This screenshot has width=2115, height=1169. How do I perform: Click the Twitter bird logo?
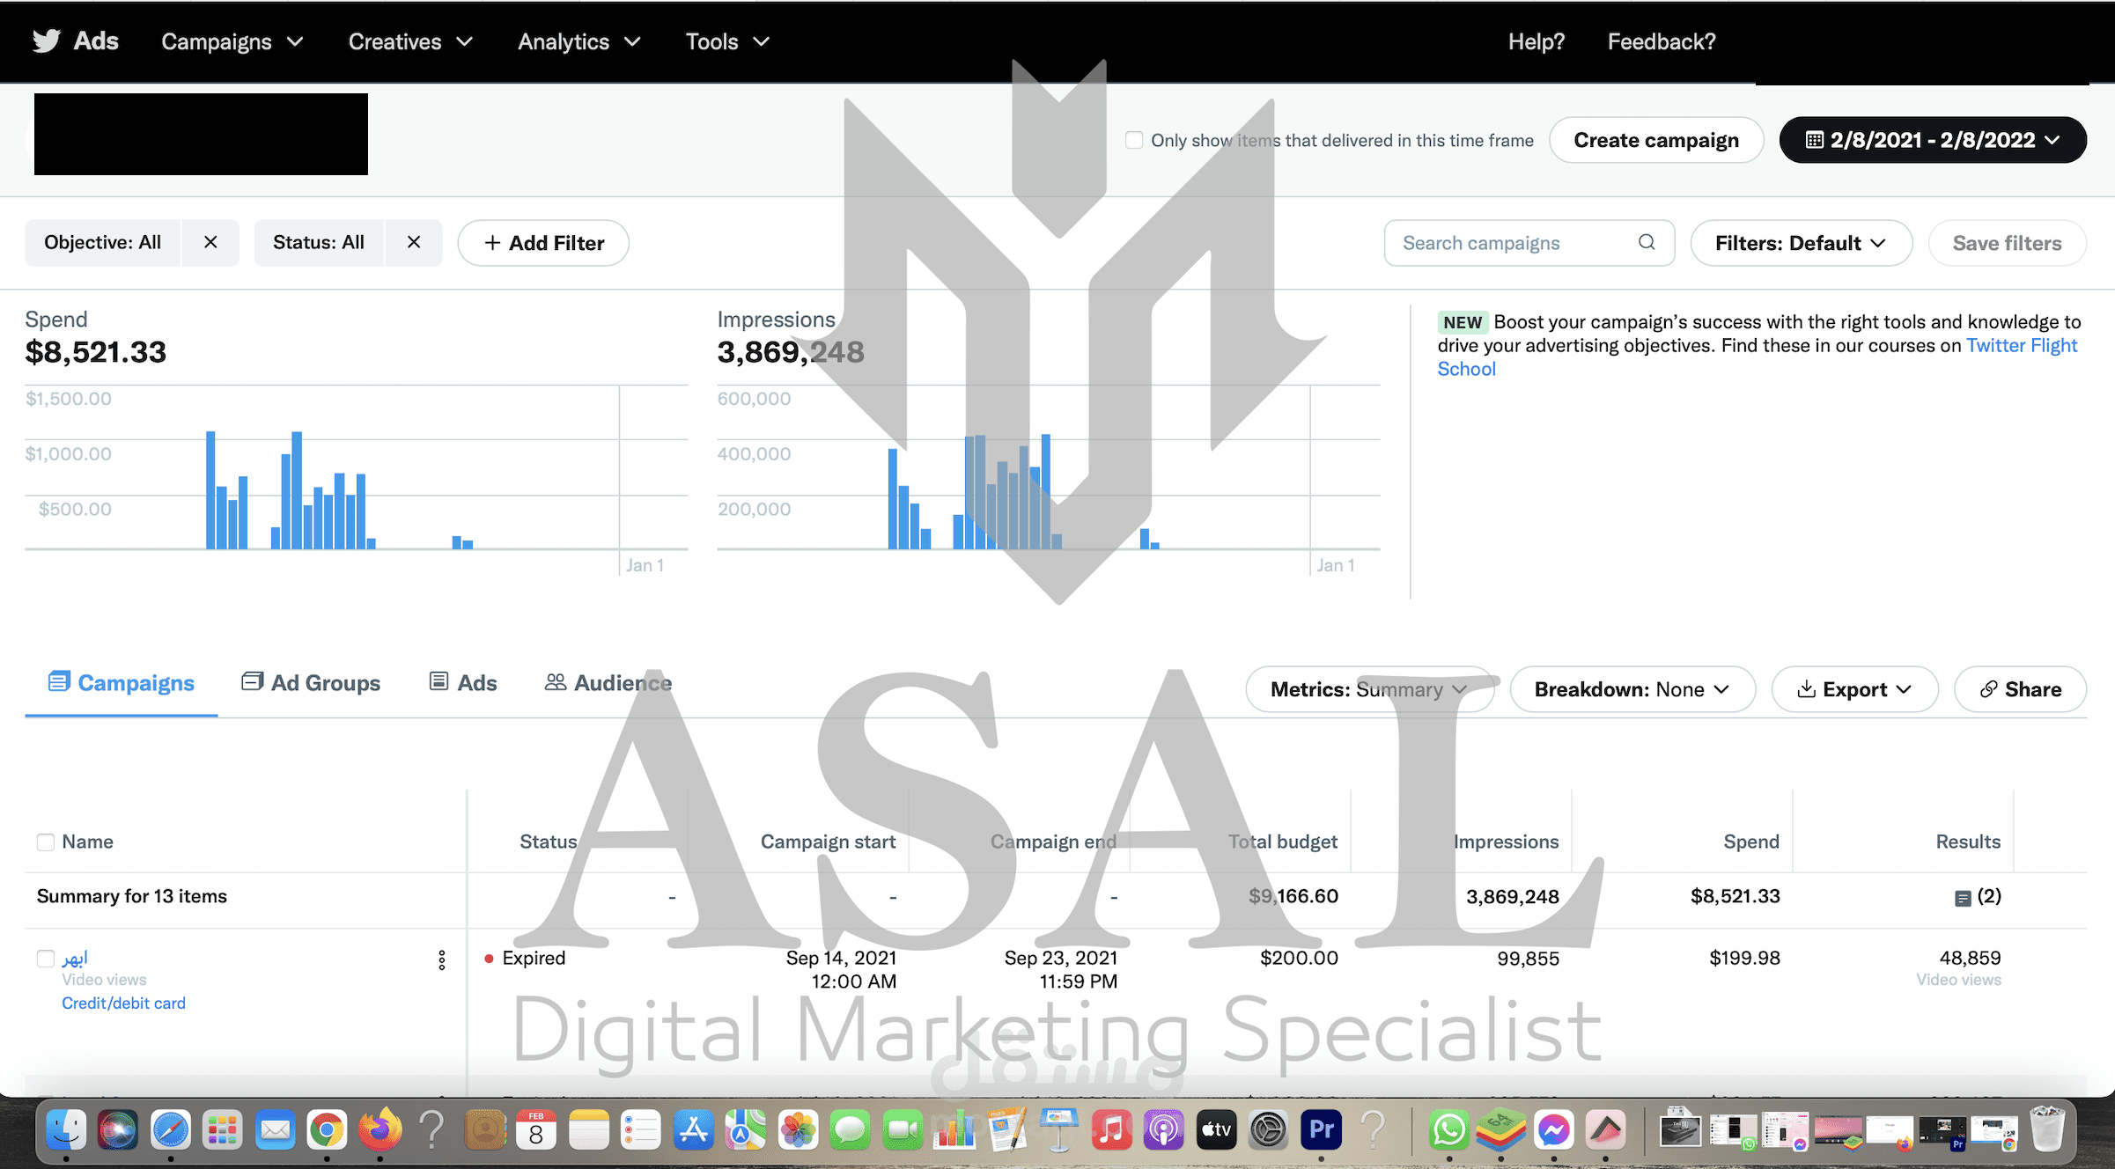point(46,41)
